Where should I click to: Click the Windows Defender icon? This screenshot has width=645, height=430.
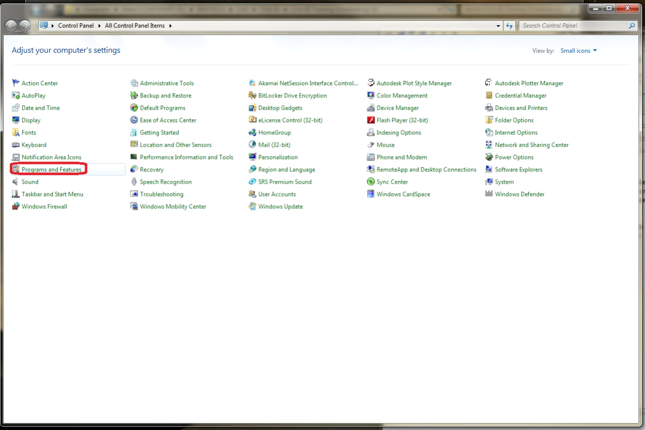click(x=489, y=194)
